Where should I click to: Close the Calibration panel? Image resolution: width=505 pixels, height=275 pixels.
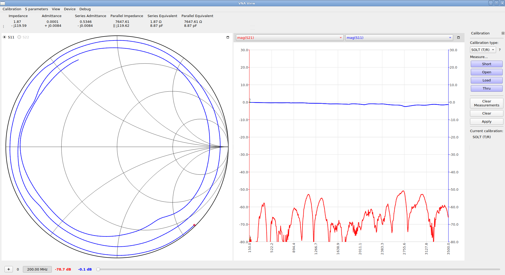point(503,33)
